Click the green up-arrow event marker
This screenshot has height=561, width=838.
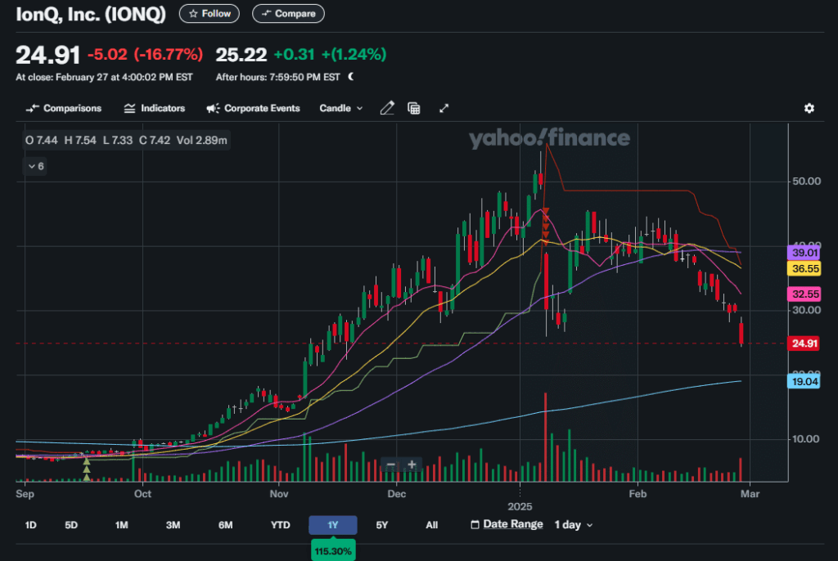click(x=86, y=464)
